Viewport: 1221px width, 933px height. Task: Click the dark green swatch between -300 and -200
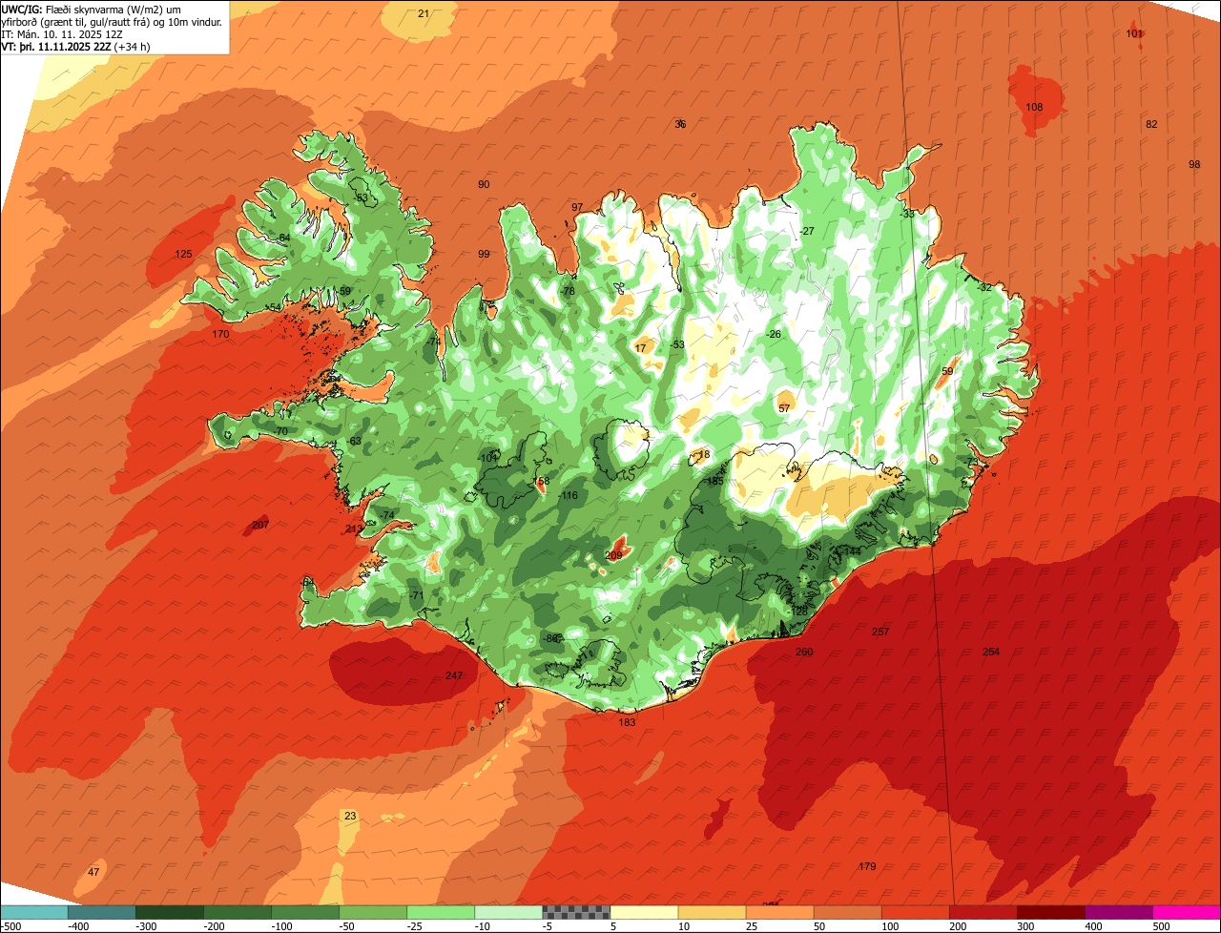coord(170,912)
